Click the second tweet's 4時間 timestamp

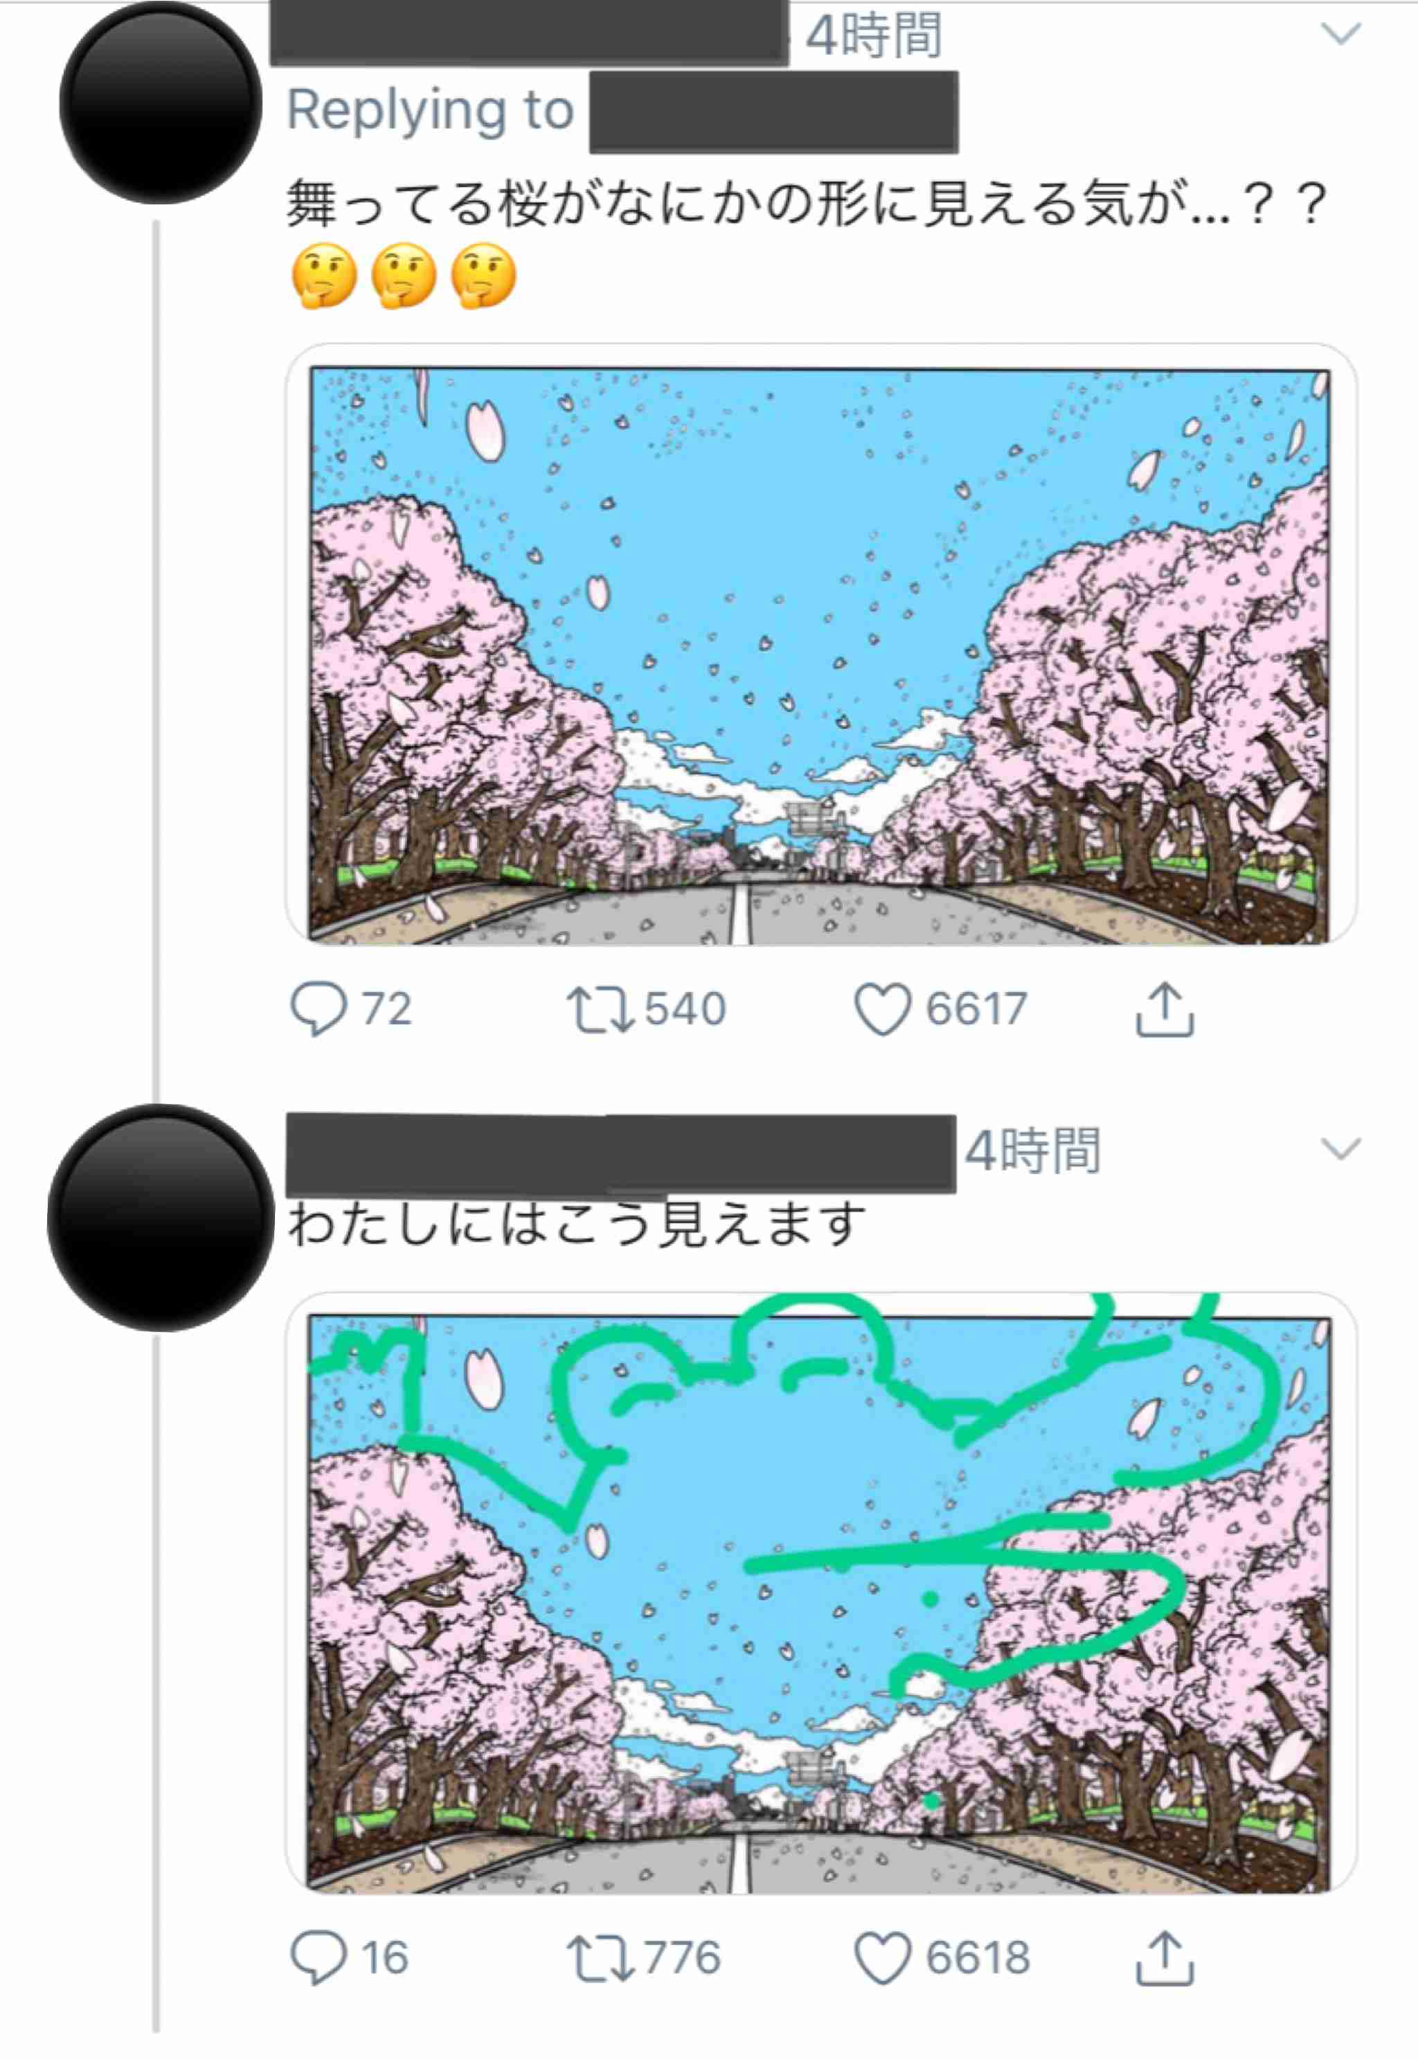1032,1151
